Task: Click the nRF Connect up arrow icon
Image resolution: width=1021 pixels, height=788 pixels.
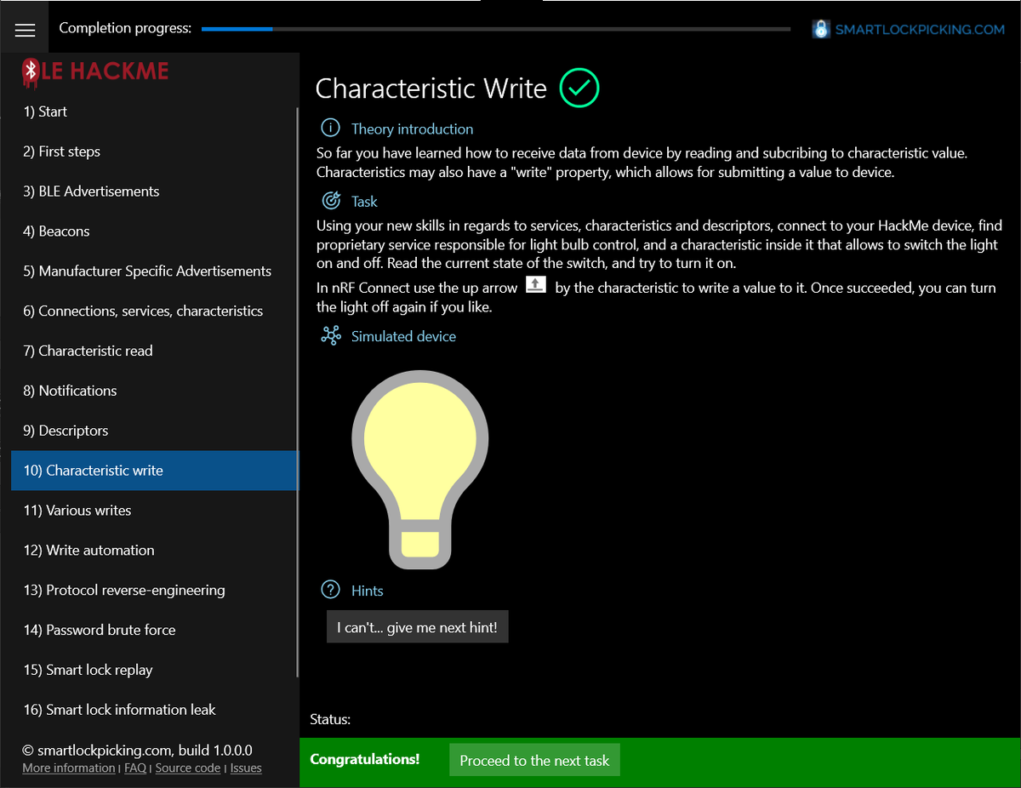Action: point(536,285)
